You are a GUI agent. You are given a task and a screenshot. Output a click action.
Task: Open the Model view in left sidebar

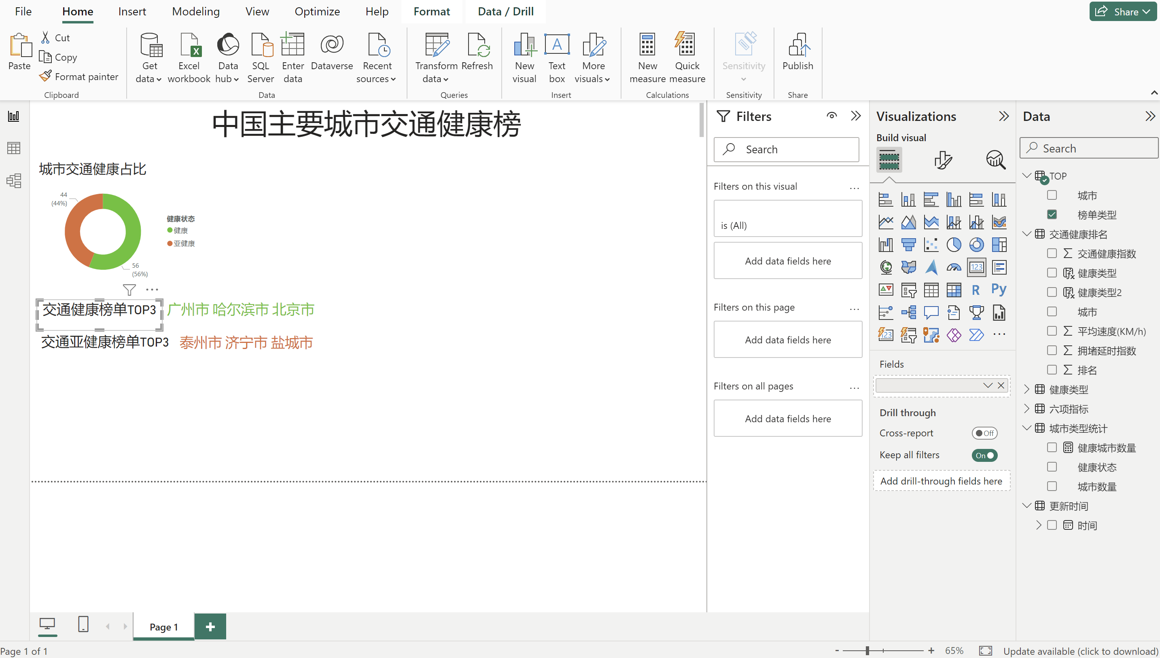pyautogui.click(x=14, y=181)
